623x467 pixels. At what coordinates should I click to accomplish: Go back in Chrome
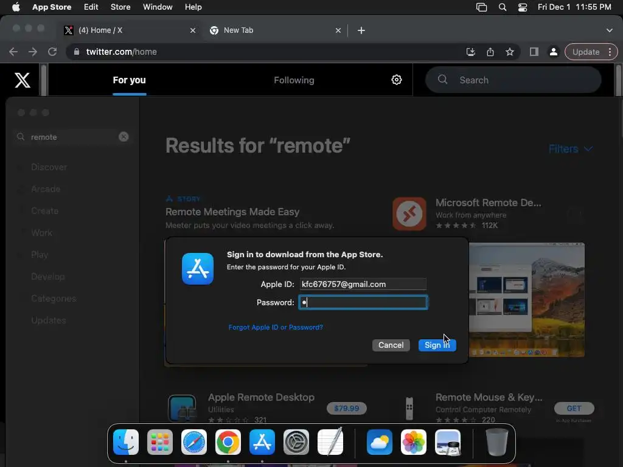[13, 52]
